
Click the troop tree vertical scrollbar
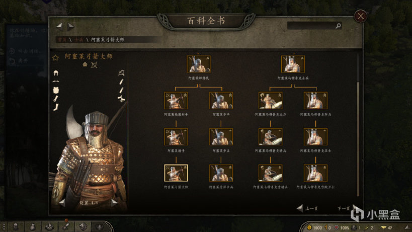[358, 139]
